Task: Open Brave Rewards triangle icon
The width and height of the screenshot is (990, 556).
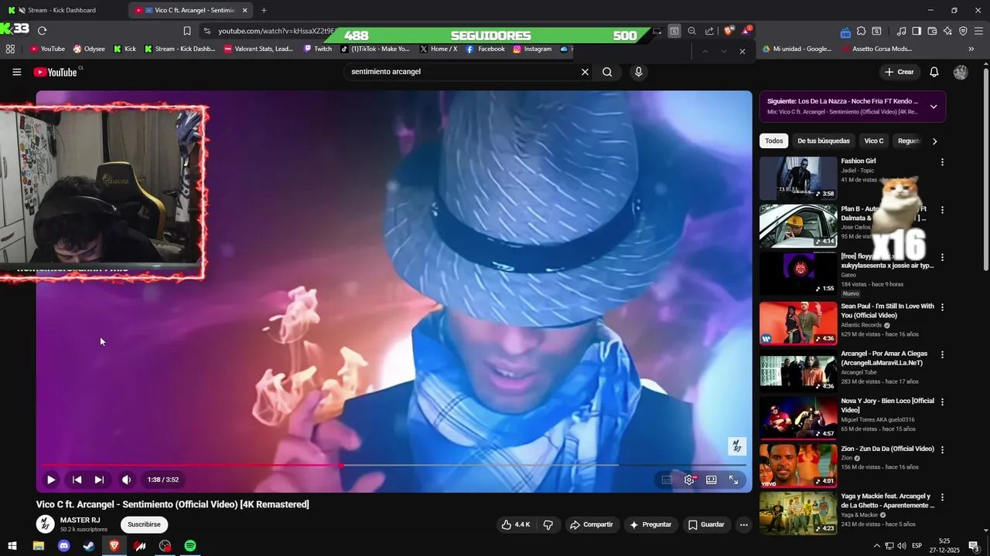Action: 746,31
